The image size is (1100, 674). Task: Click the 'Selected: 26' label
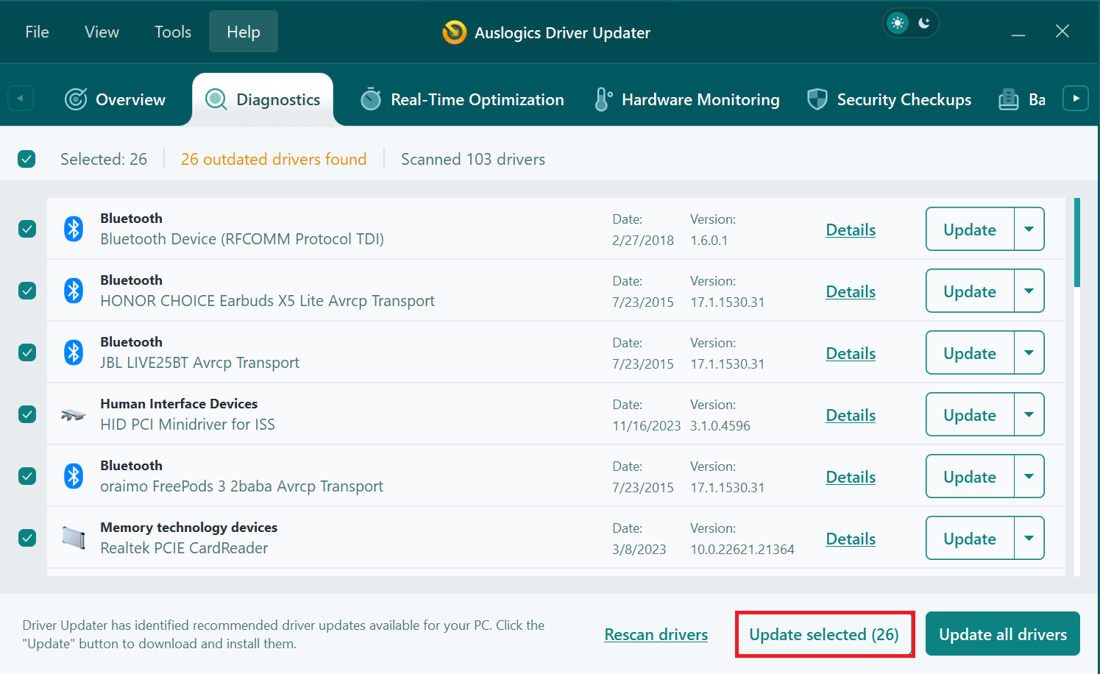pos(104,159)
